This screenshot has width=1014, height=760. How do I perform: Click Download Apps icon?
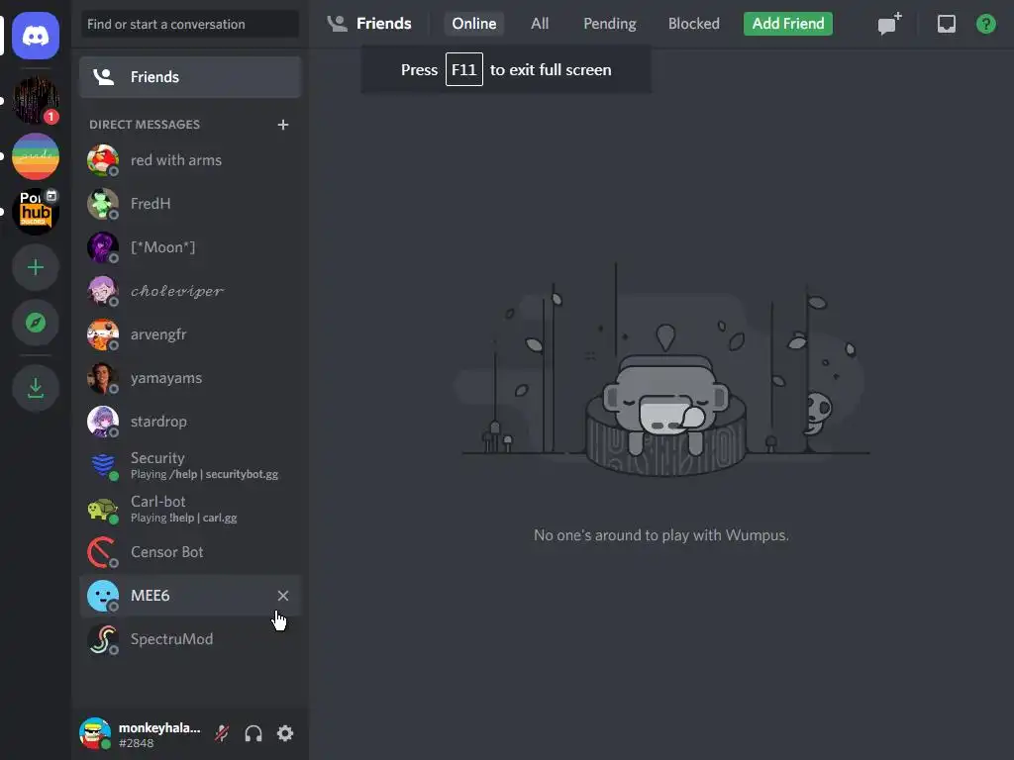pos(36,388)
